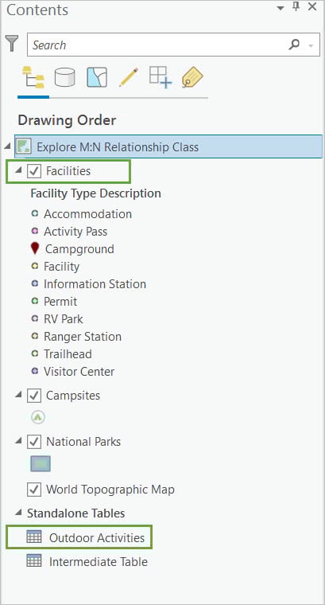The height and width of the screenshot is (605, 325).
Task: Select List By Editing pencil tab
Action: pos(129,77)
